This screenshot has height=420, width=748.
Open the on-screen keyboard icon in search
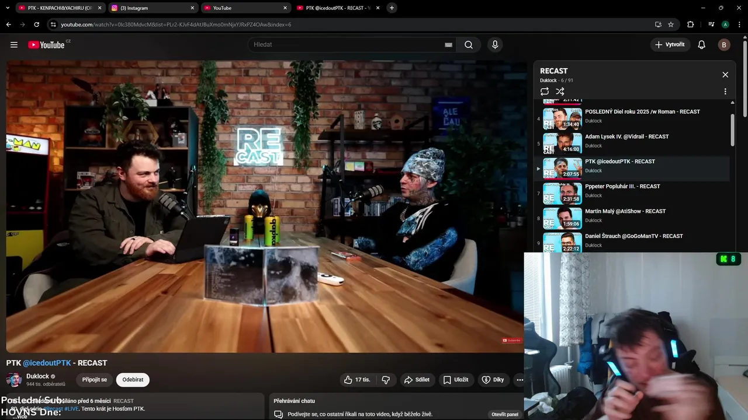pos(448,45)
